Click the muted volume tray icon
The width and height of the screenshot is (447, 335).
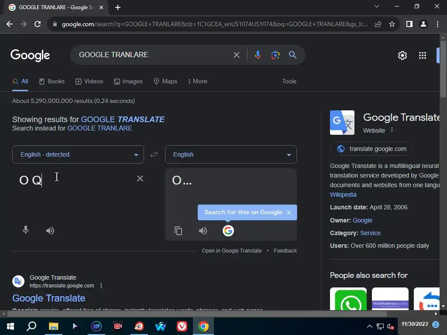pyautogui.click(x=390, y=326)
